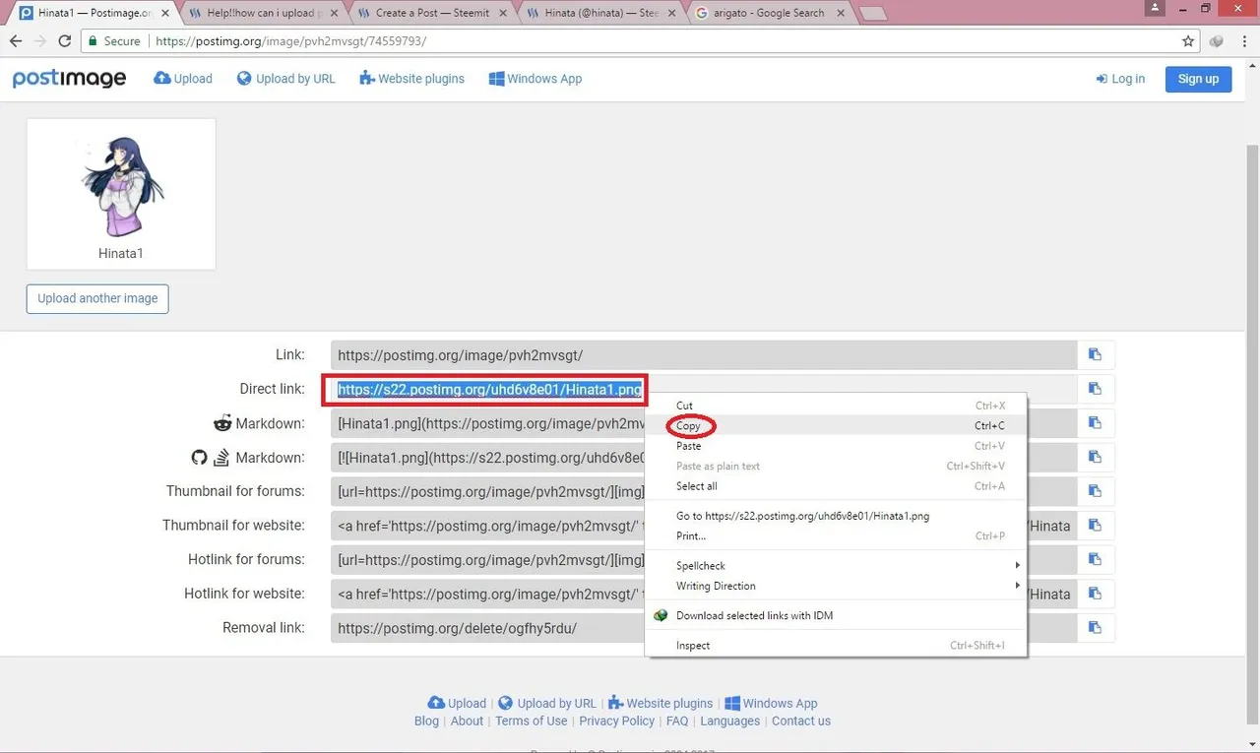
Task: Click the extension icon beside the bookmark star
Action: coord(1218,41)
